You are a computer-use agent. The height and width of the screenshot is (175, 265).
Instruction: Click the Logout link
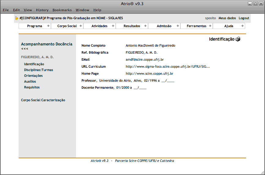tap(244, 18)
